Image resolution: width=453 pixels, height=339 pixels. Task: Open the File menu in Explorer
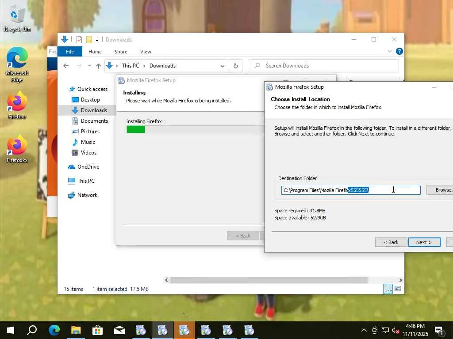pyautogui.click(x=70, y=52)
